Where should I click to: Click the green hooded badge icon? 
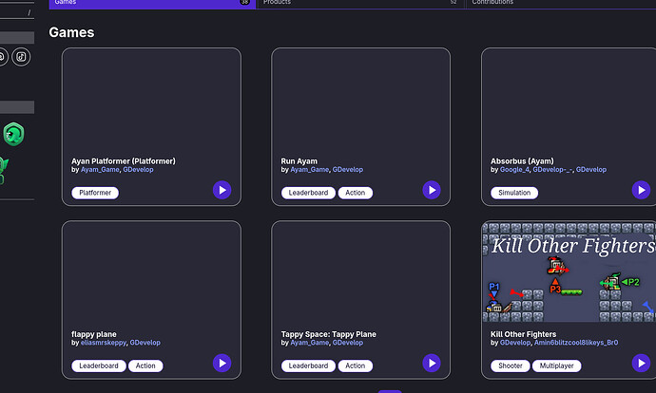[13, 134]
